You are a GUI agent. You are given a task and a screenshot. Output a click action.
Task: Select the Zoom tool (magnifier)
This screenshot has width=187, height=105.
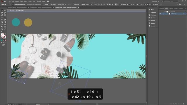(2, 29)
